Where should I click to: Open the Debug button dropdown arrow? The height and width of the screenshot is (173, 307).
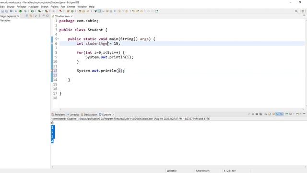tap(29, 11)
